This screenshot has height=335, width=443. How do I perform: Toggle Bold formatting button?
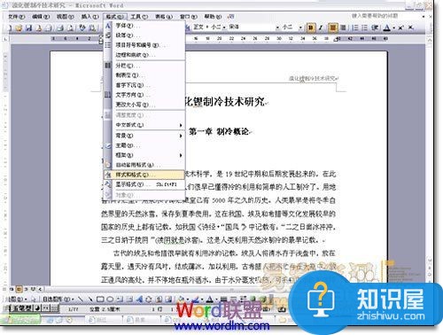pos(310,27)
